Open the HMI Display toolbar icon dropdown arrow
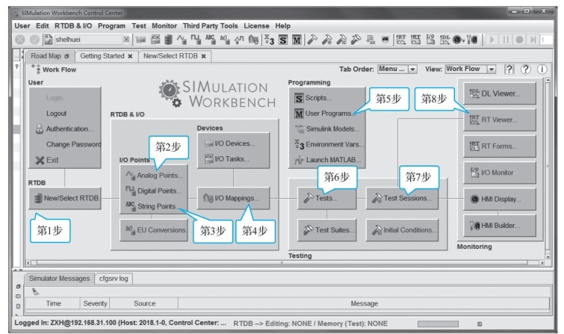This screenshot has height=334, width=564. click(x=463, y=40)
